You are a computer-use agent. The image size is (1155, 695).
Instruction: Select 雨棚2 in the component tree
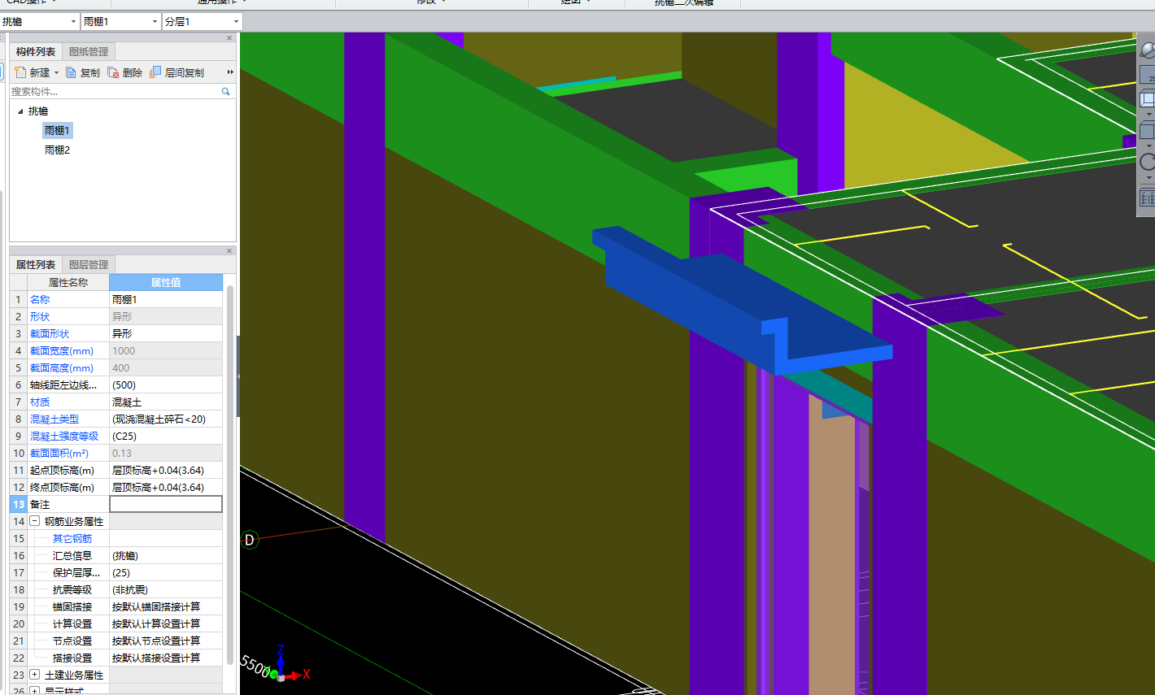coord(57,150)
